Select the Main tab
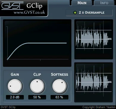Image resolution: width=116 pixels, height=109 pixels. coord(82,3)
